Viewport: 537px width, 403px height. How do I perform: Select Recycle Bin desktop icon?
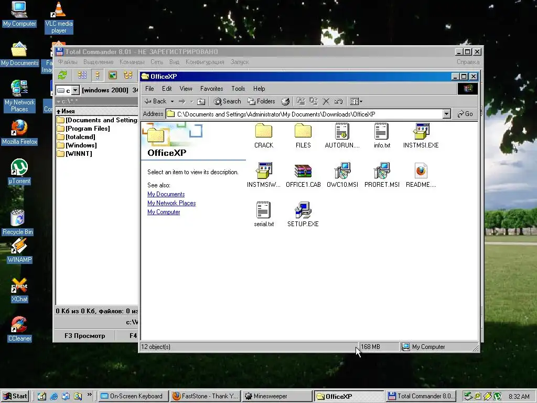(18, 222)
